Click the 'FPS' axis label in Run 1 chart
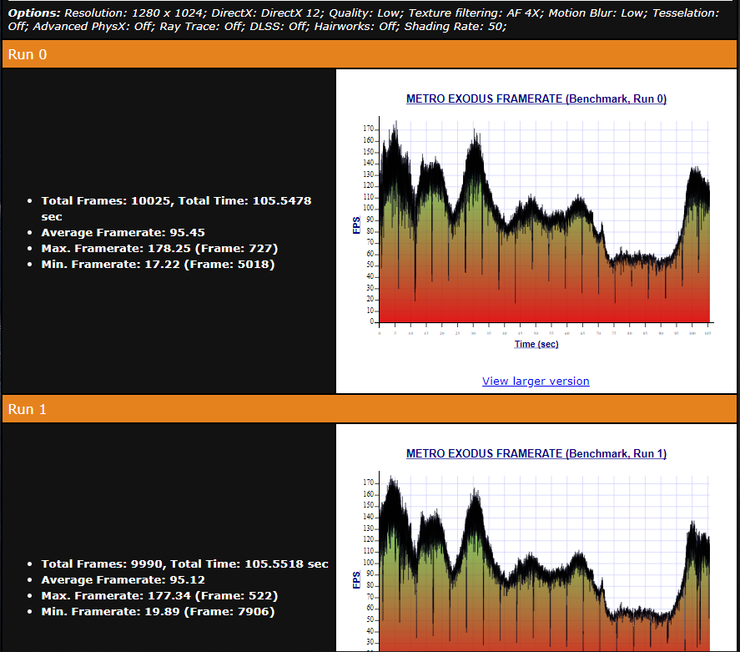 356,579
